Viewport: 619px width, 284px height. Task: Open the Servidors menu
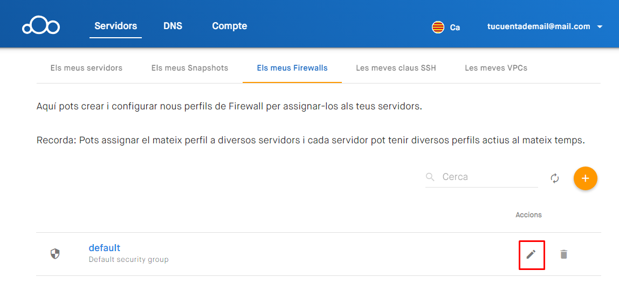[115, 26]
